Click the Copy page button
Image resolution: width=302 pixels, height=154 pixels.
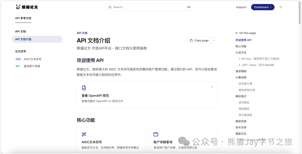point(199,41)
